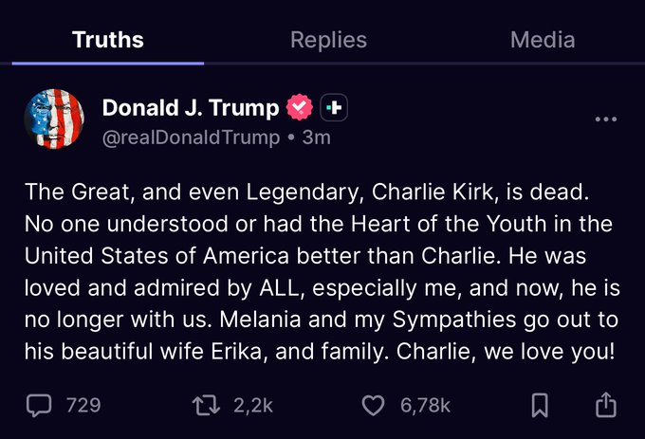645x439 pixels.
Task: Click the 6,78k likes count
Action: pyautogui.click(x=425, y=406)
